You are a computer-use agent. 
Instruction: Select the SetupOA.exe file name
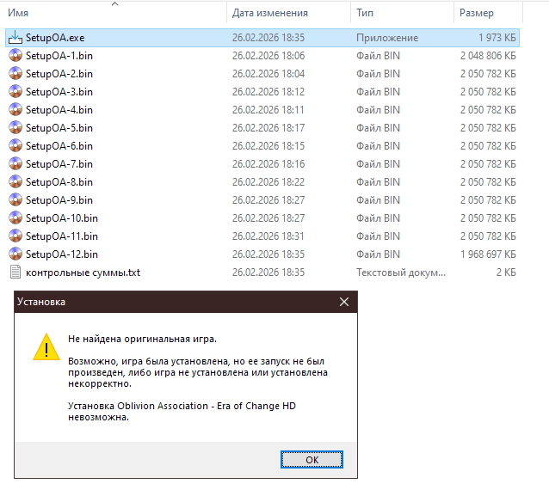(55, 38)
